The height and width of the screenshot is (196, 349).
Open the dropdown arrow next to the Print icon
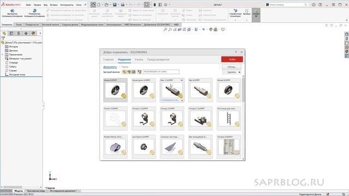coord(126,5)
